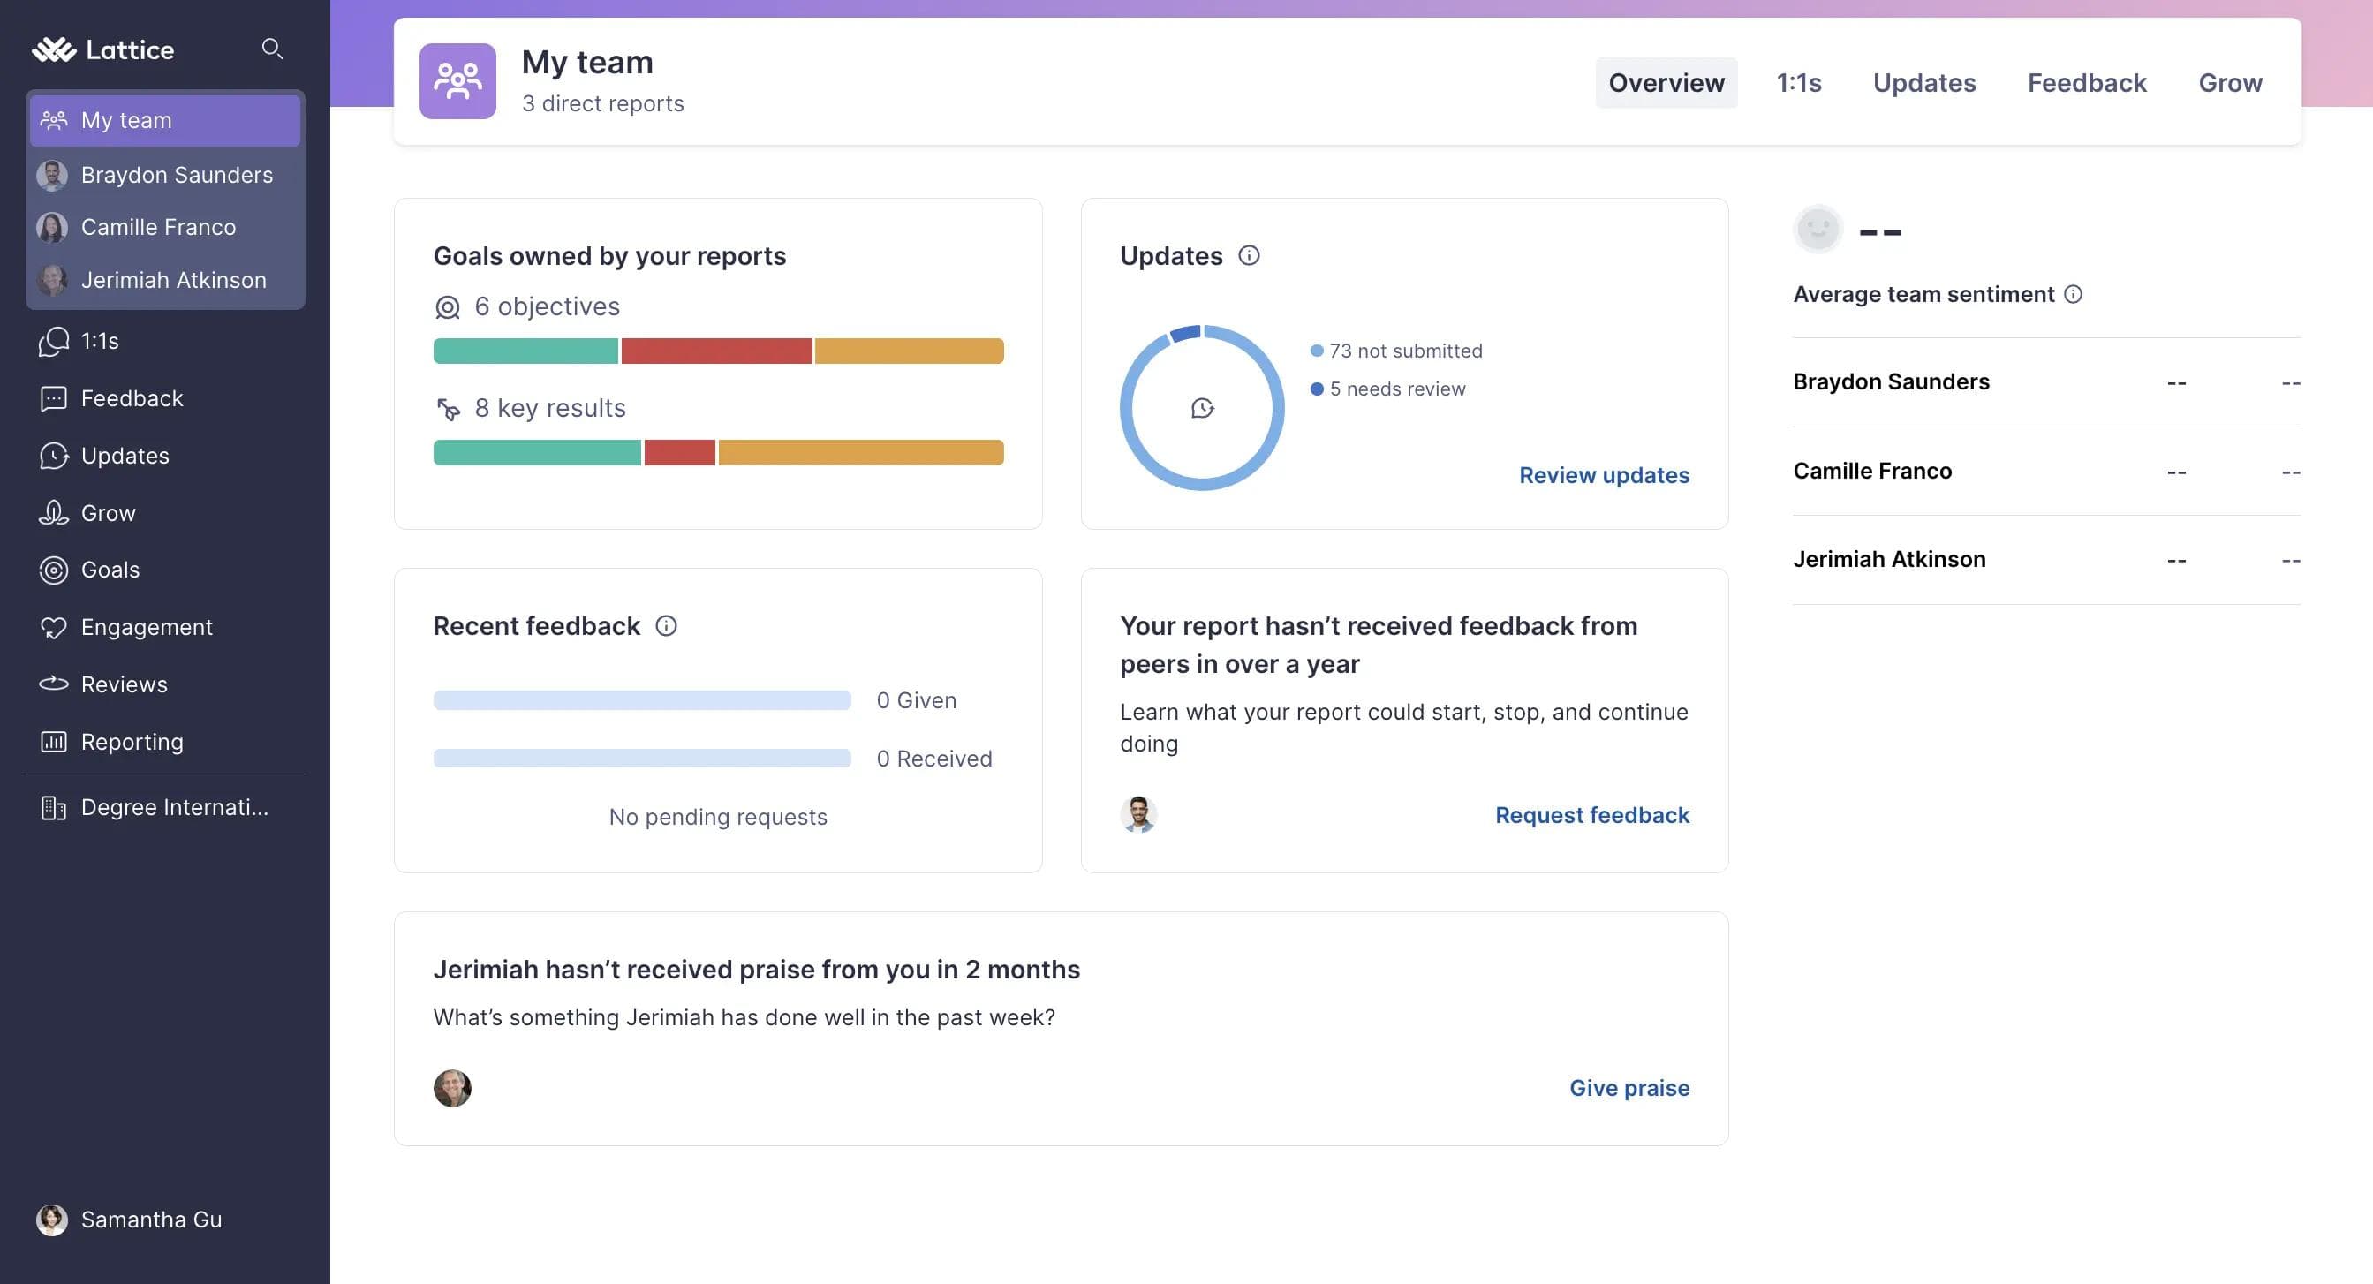Click the Review updates link
This screenshot has width=2373, height=1284.
point(1603,475)
